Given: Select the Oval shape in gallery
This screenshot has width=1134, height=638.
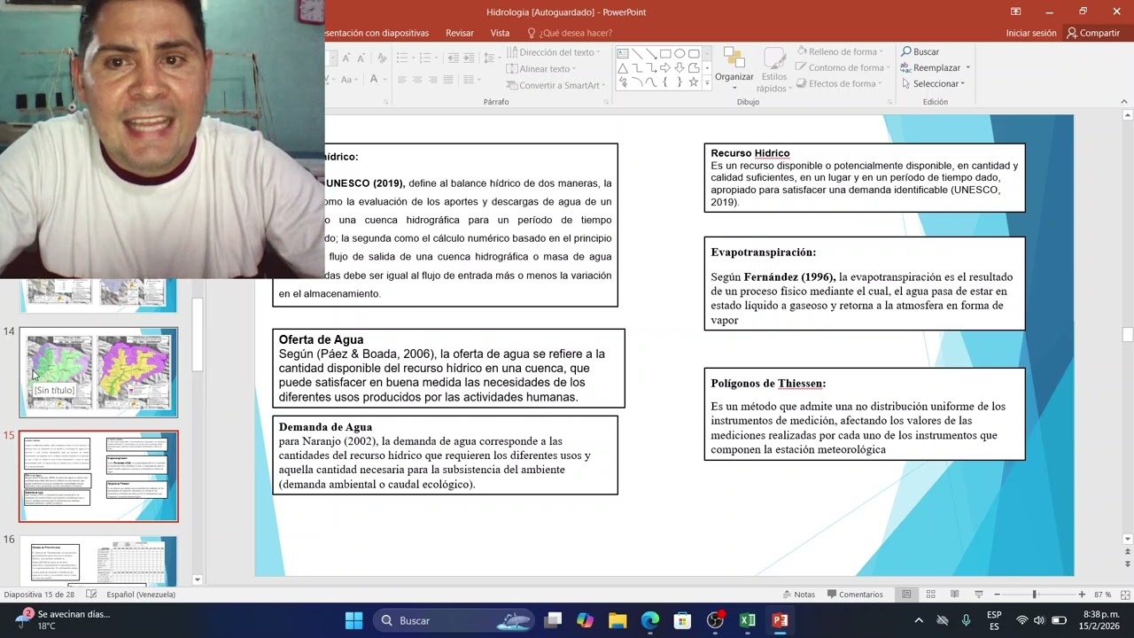Looking at the screenshot, I should point(680,53).
